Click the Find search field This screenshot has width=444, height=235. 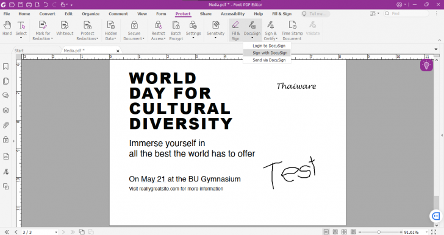tap(406, 13)
